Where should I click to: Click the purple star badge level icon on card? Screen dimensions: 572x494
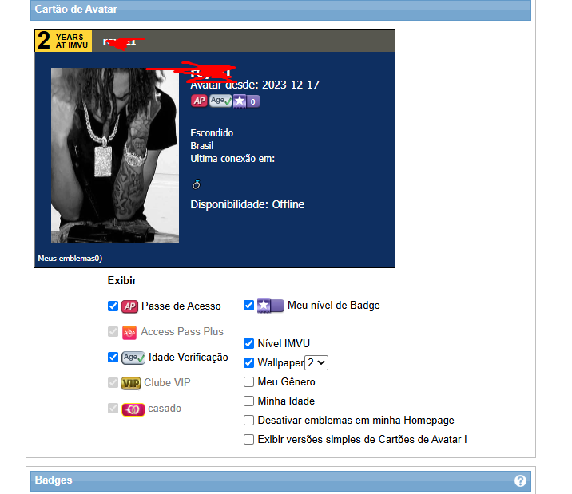pyautogui.click(x=246, y=101)
